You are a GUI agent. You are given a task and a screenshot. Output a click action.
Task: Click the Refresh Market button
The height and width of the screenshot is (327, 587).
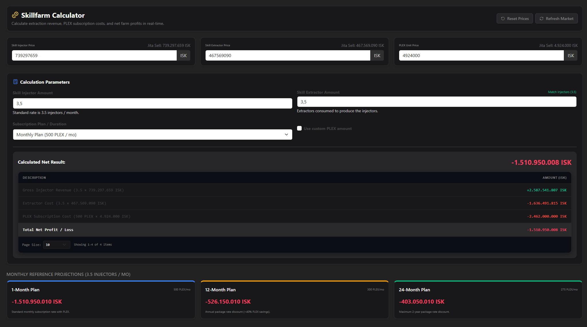pos(556,19)
